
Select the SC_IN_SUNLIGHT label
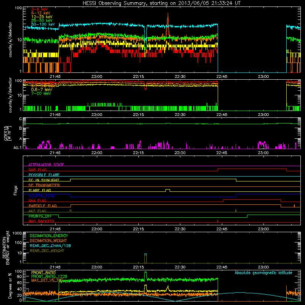(x=44, y=180)
